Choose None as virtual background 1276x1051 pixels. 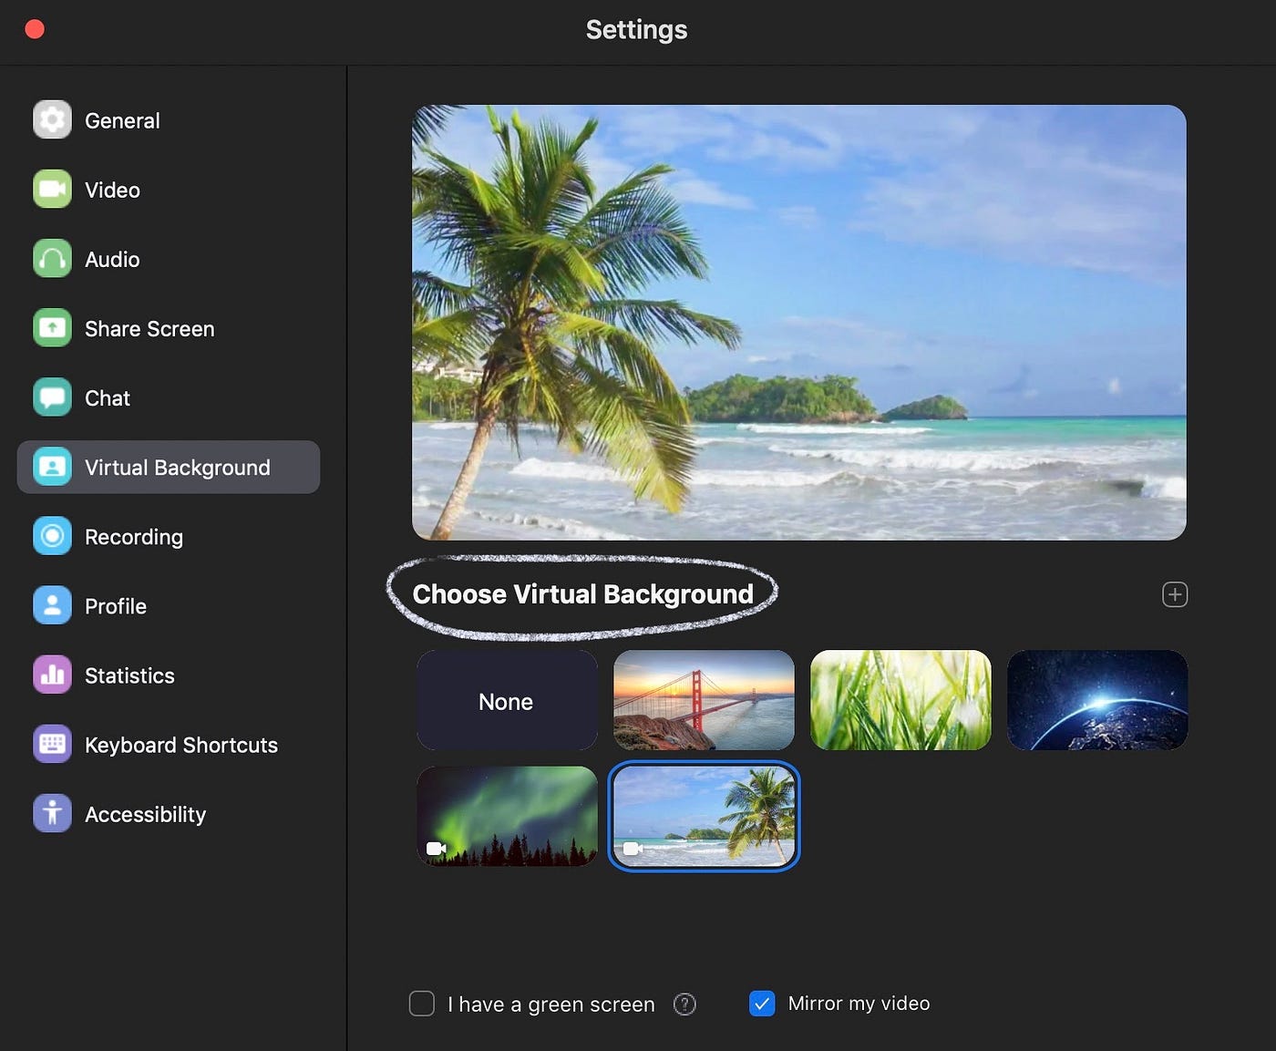point(507,700)
